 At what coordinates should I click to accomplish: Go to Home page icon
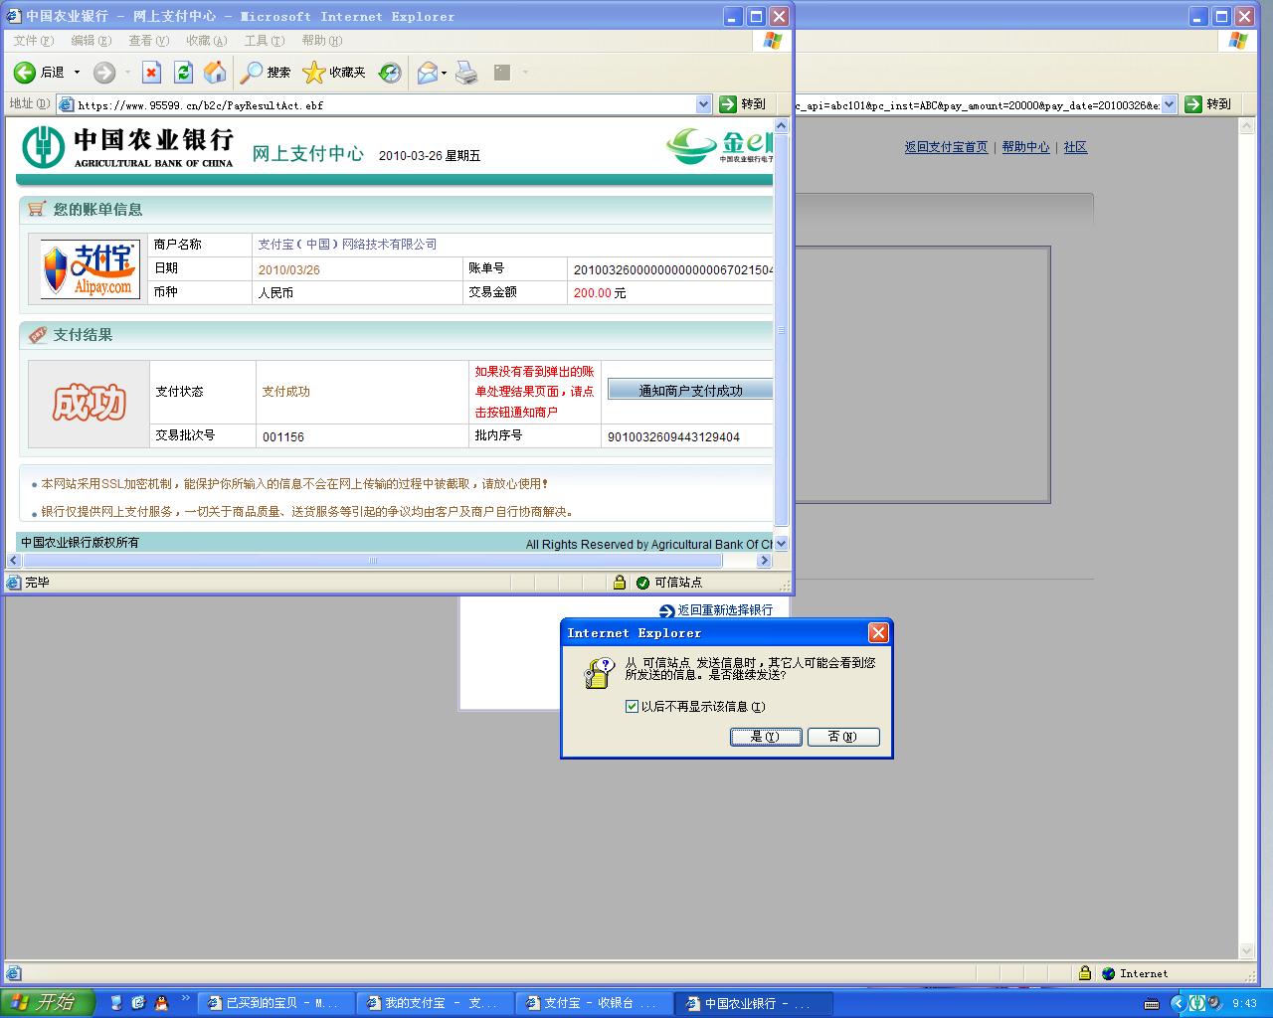coord(215,73)
